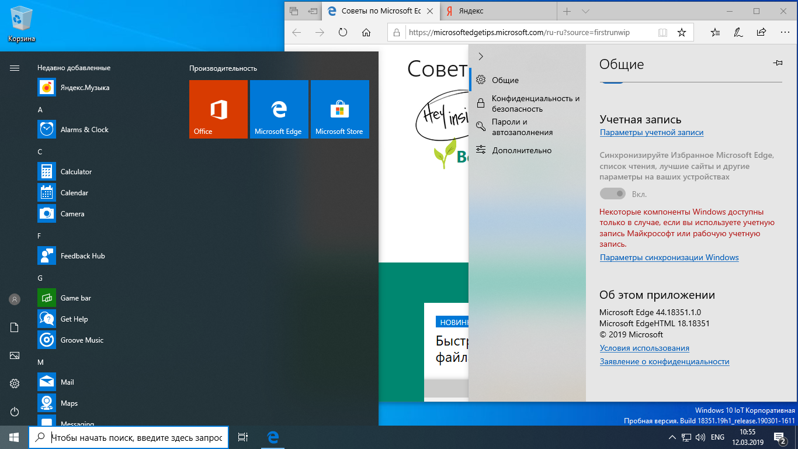This screenshot has height=449, width=798.
Task: Click the Office tile
Action: tap(218, 109)
